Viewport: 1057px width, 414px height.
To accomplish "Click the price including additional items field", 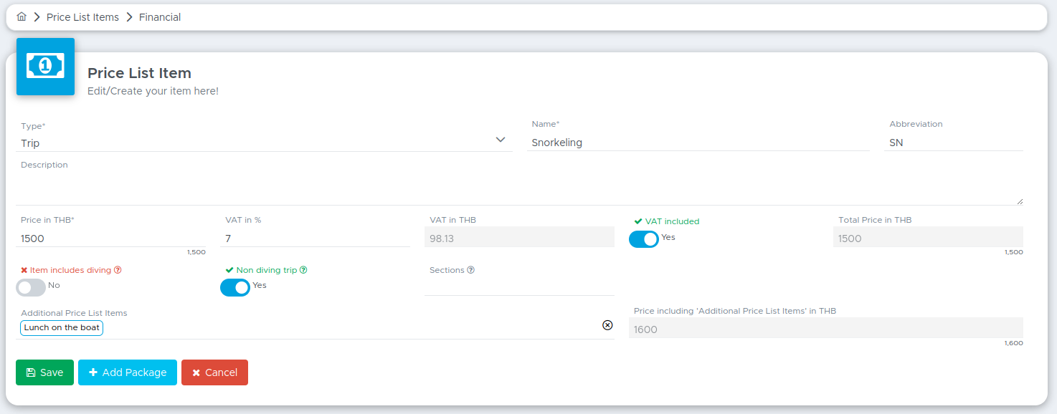I will point(826,329).
